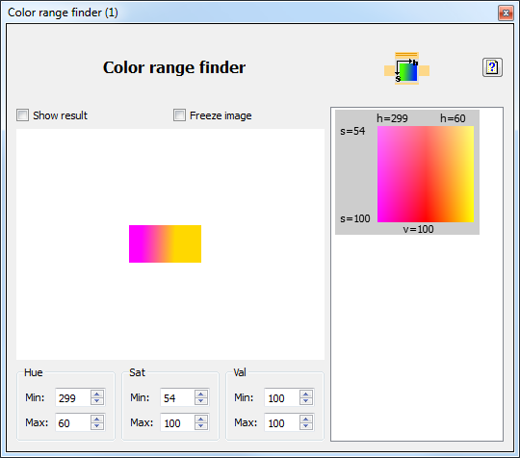This screenshot has height=458, width=520.
Task: Decrease the Sat Min value with down arrow
Action: pos(201,401)
